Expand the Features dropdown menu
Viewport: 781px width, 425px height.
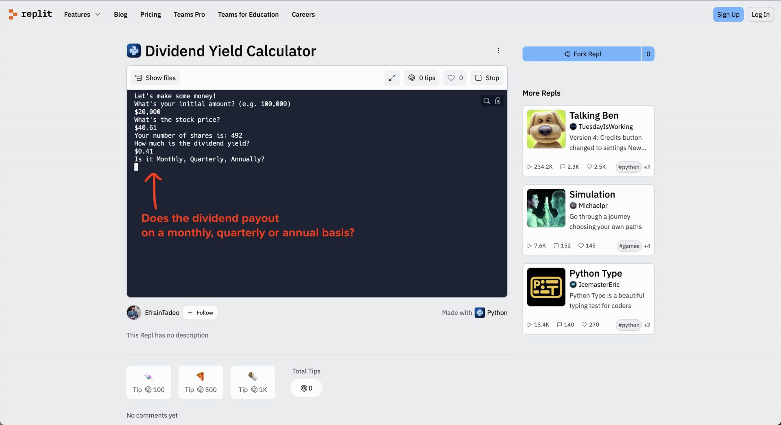(82, 14)
